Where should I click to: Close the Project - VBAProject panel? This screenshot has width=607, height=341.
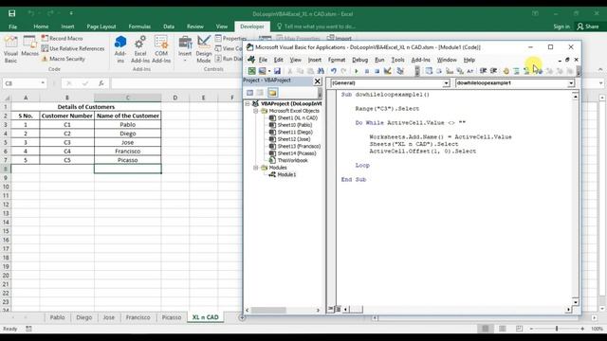(x=318, y=81)
